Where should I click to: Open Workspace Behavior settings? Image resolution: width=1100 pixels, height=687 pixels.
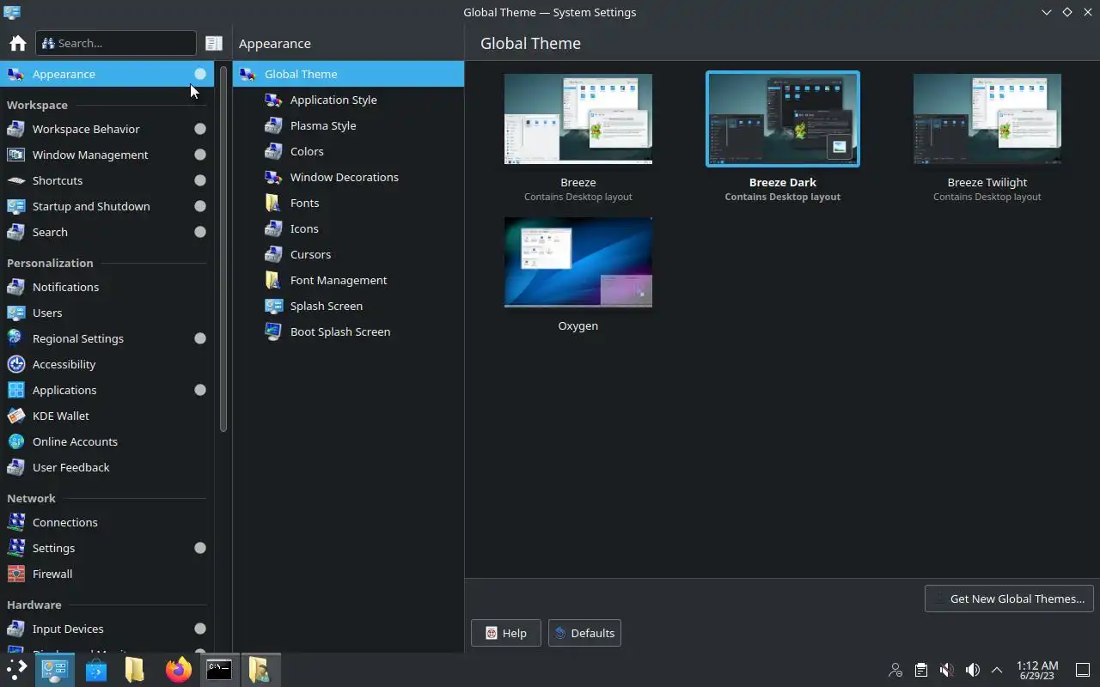[107, 129]
